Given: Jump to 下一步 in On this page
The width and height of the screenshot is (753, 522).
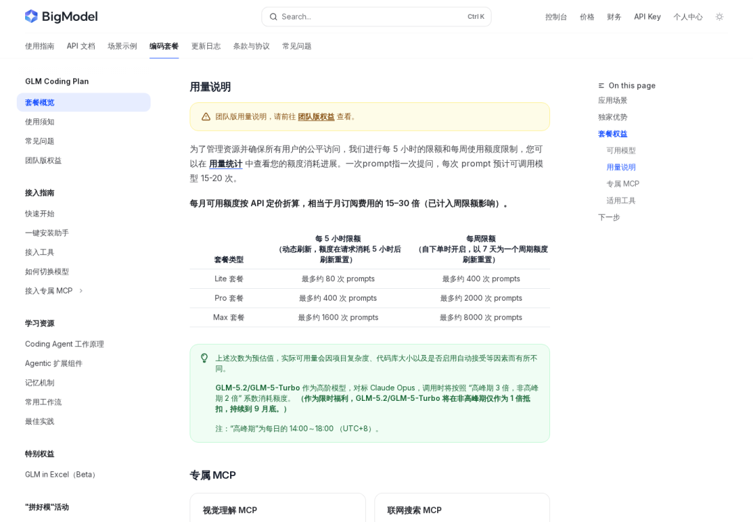Looking at the screenshot, I should click(609, 217).
